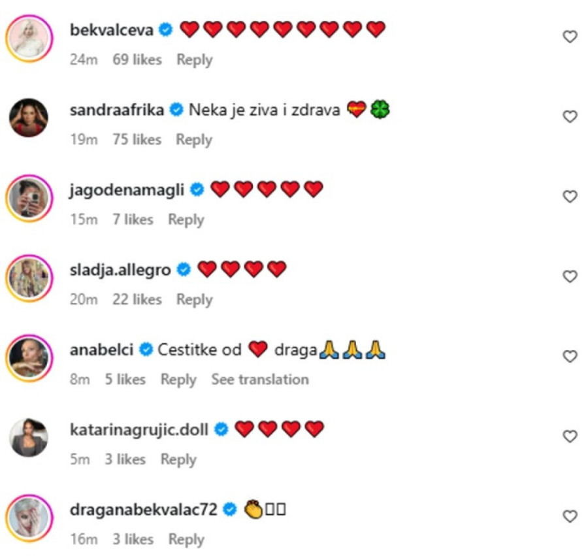The width and height of the screenshot is (588, 556).
Task: View sandraafrika's avatar
Action: 29,118
